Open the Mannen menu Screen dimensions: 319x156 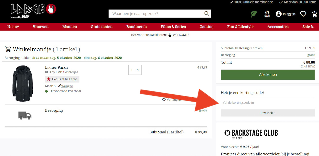pyautogui.click(x=70, y=27)
